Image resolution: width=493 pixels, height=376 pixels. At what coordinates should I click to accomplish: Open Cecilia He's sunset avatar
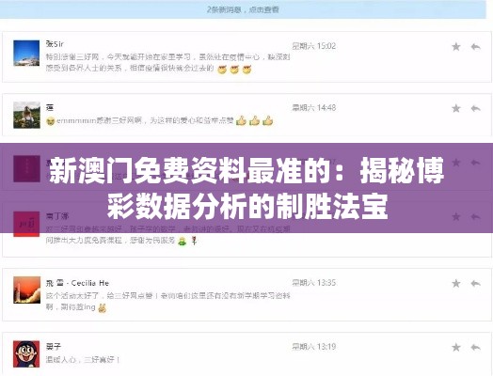tap(26, 290)
